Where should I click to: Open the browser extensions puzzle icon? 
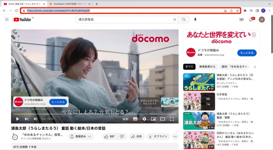click(x=245, y=10)
